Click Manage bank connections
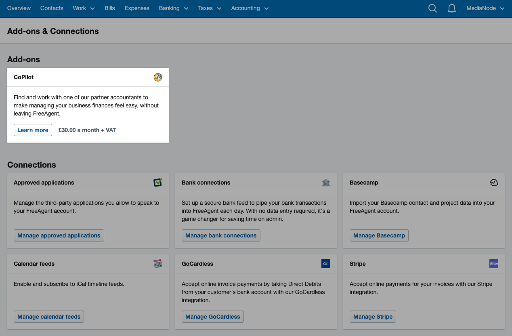 click(x=221, y=235)
